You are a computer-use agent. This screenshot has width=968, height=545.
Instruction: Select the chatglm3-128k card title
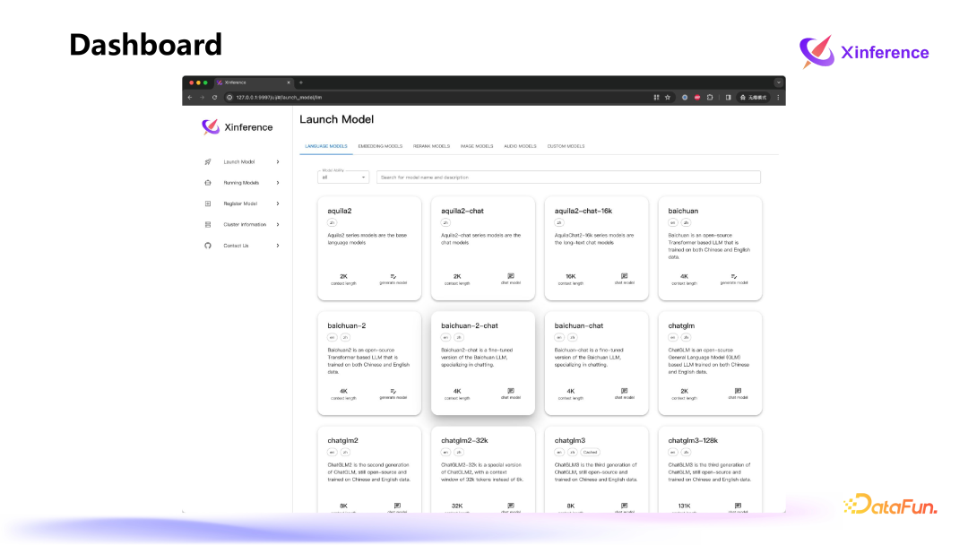(693, 441)
